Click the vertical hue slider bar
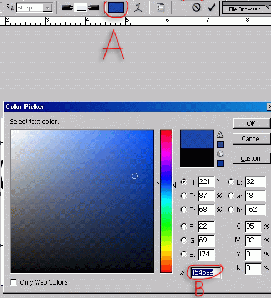Image resolution: width=271 pixels, height=298 pixels. click(x=166, y=201)
